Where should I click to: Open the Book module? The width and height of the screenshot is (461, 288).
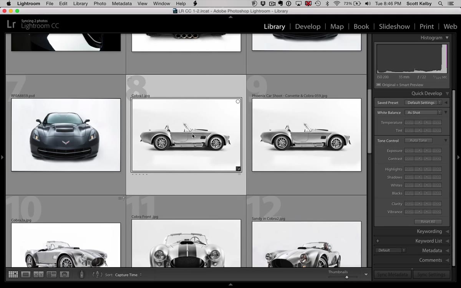click(x=361, y=26)
